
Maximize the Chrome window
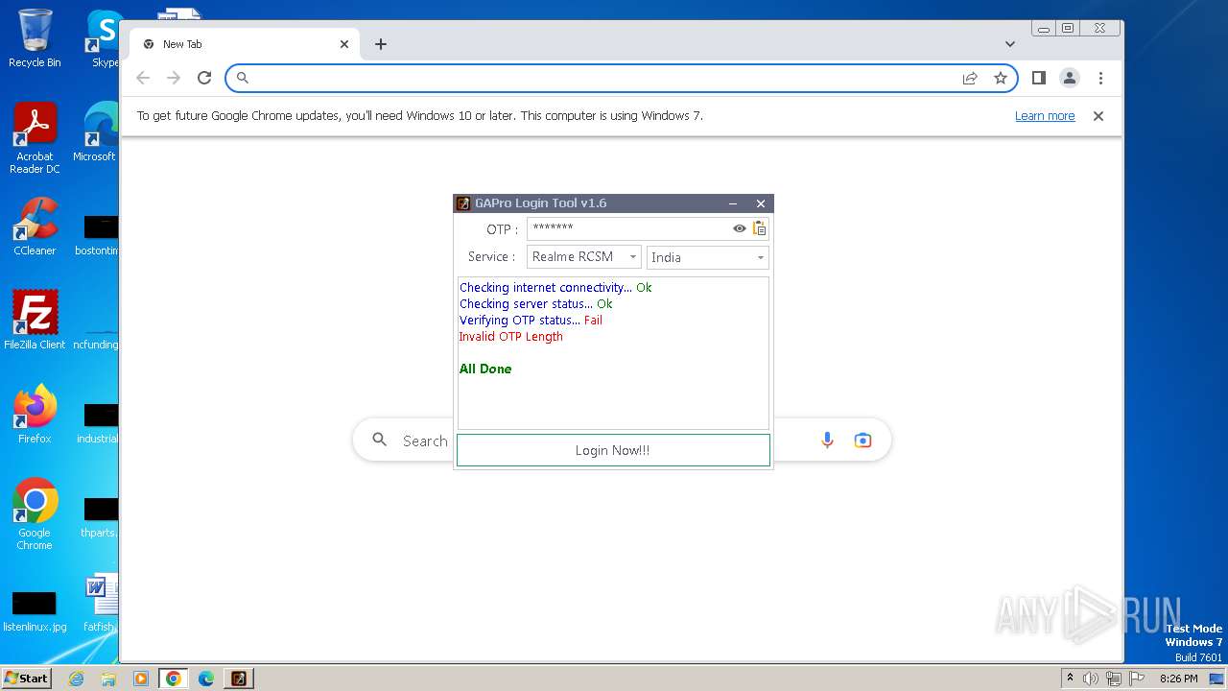click(x=1067, y=29)
